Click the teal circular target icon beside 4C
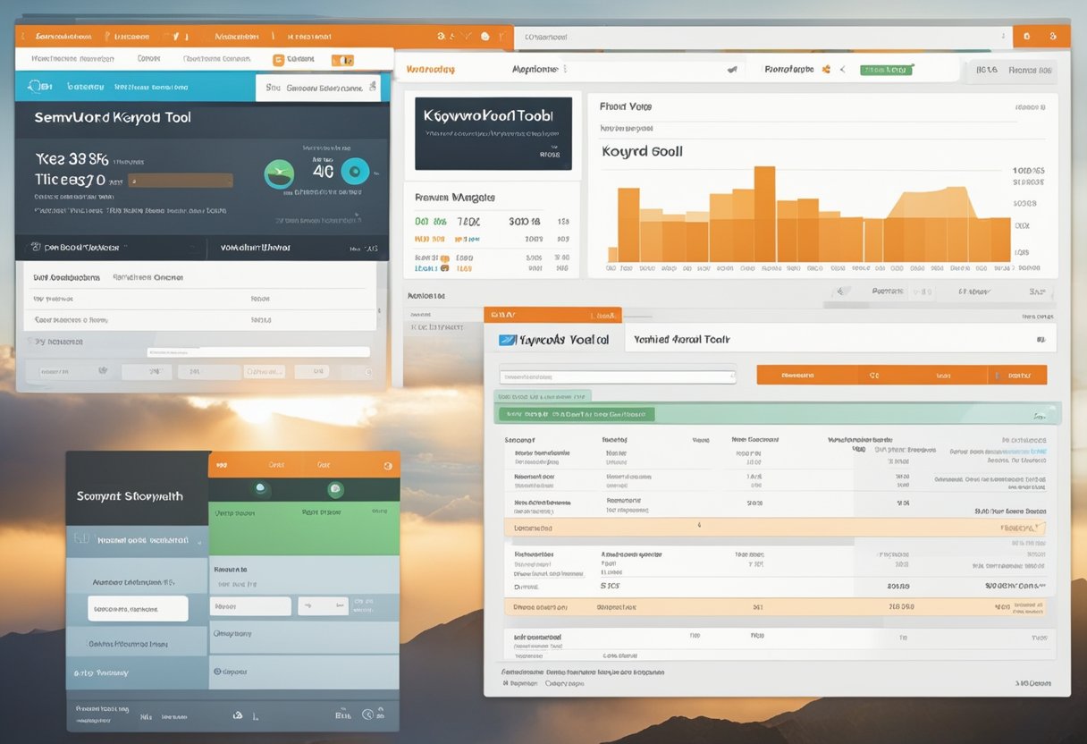The width and height of the screenshot is (1087, 744). 355,172
